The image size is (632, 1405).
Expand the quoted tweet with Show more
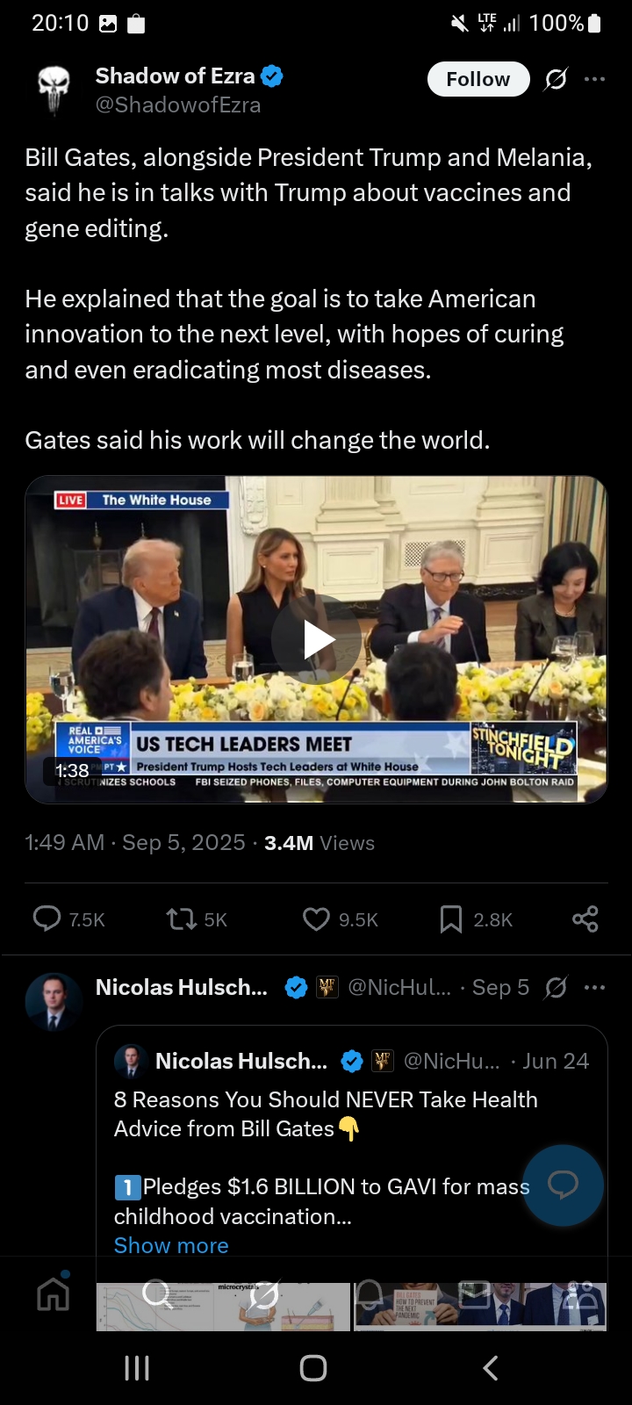pyautogui.click(x=171, y=1245)
